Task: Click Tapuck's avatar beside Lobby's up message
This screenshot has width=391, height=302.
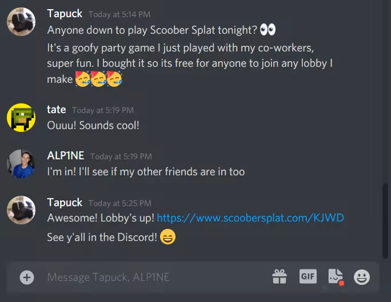Action: click(21, 210)
